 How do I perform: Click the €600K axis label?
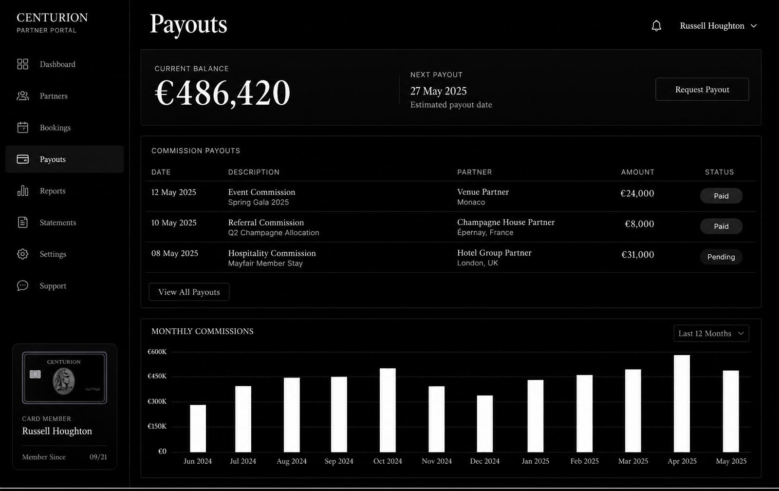tap(157, 352)
